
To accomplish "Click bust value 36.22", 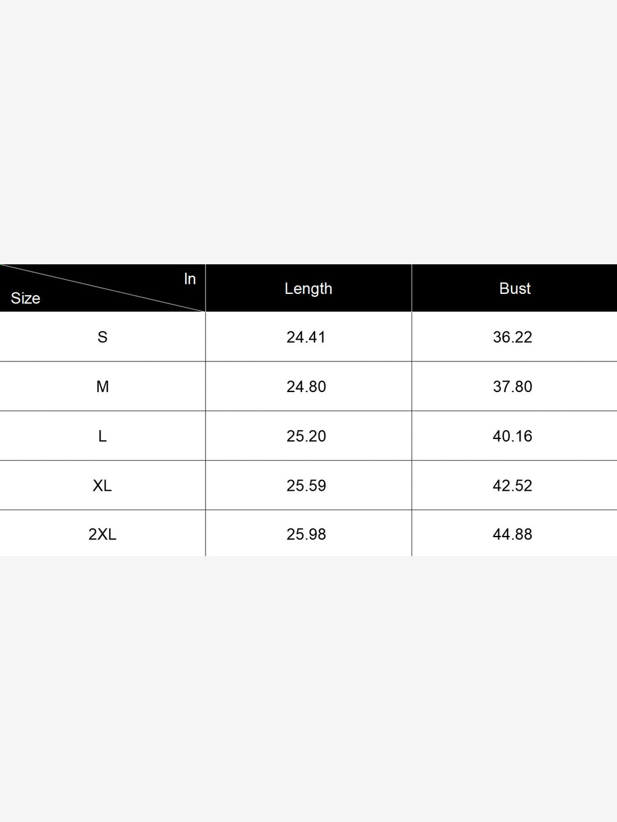I will pyautogui.click(x=513, y=337).
